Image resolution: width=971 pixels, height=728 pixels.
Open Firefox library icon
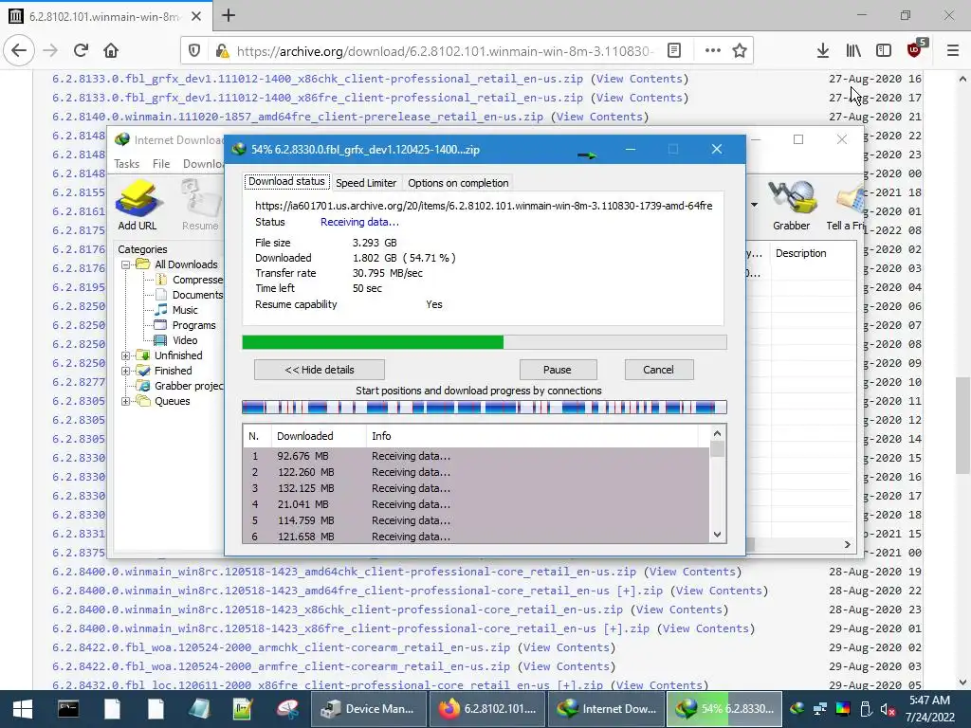click(853, 51)
